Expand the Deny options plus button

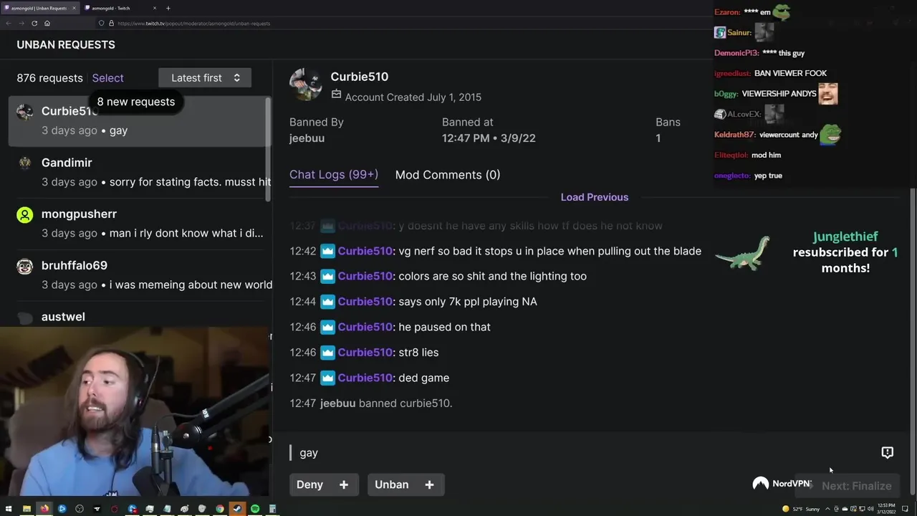pos(344,484)
